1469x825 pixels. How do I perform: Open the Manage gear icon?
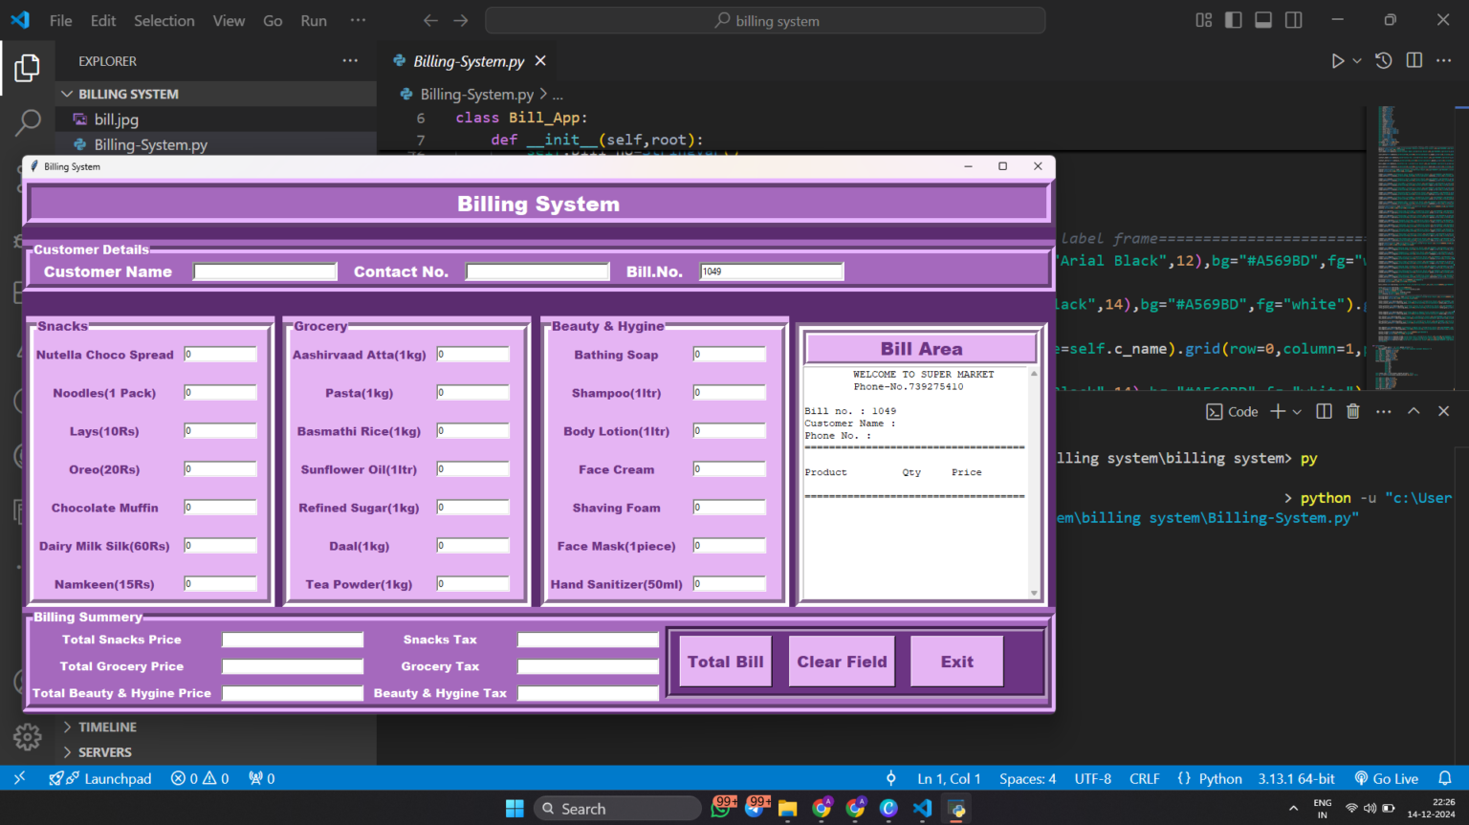28,737
